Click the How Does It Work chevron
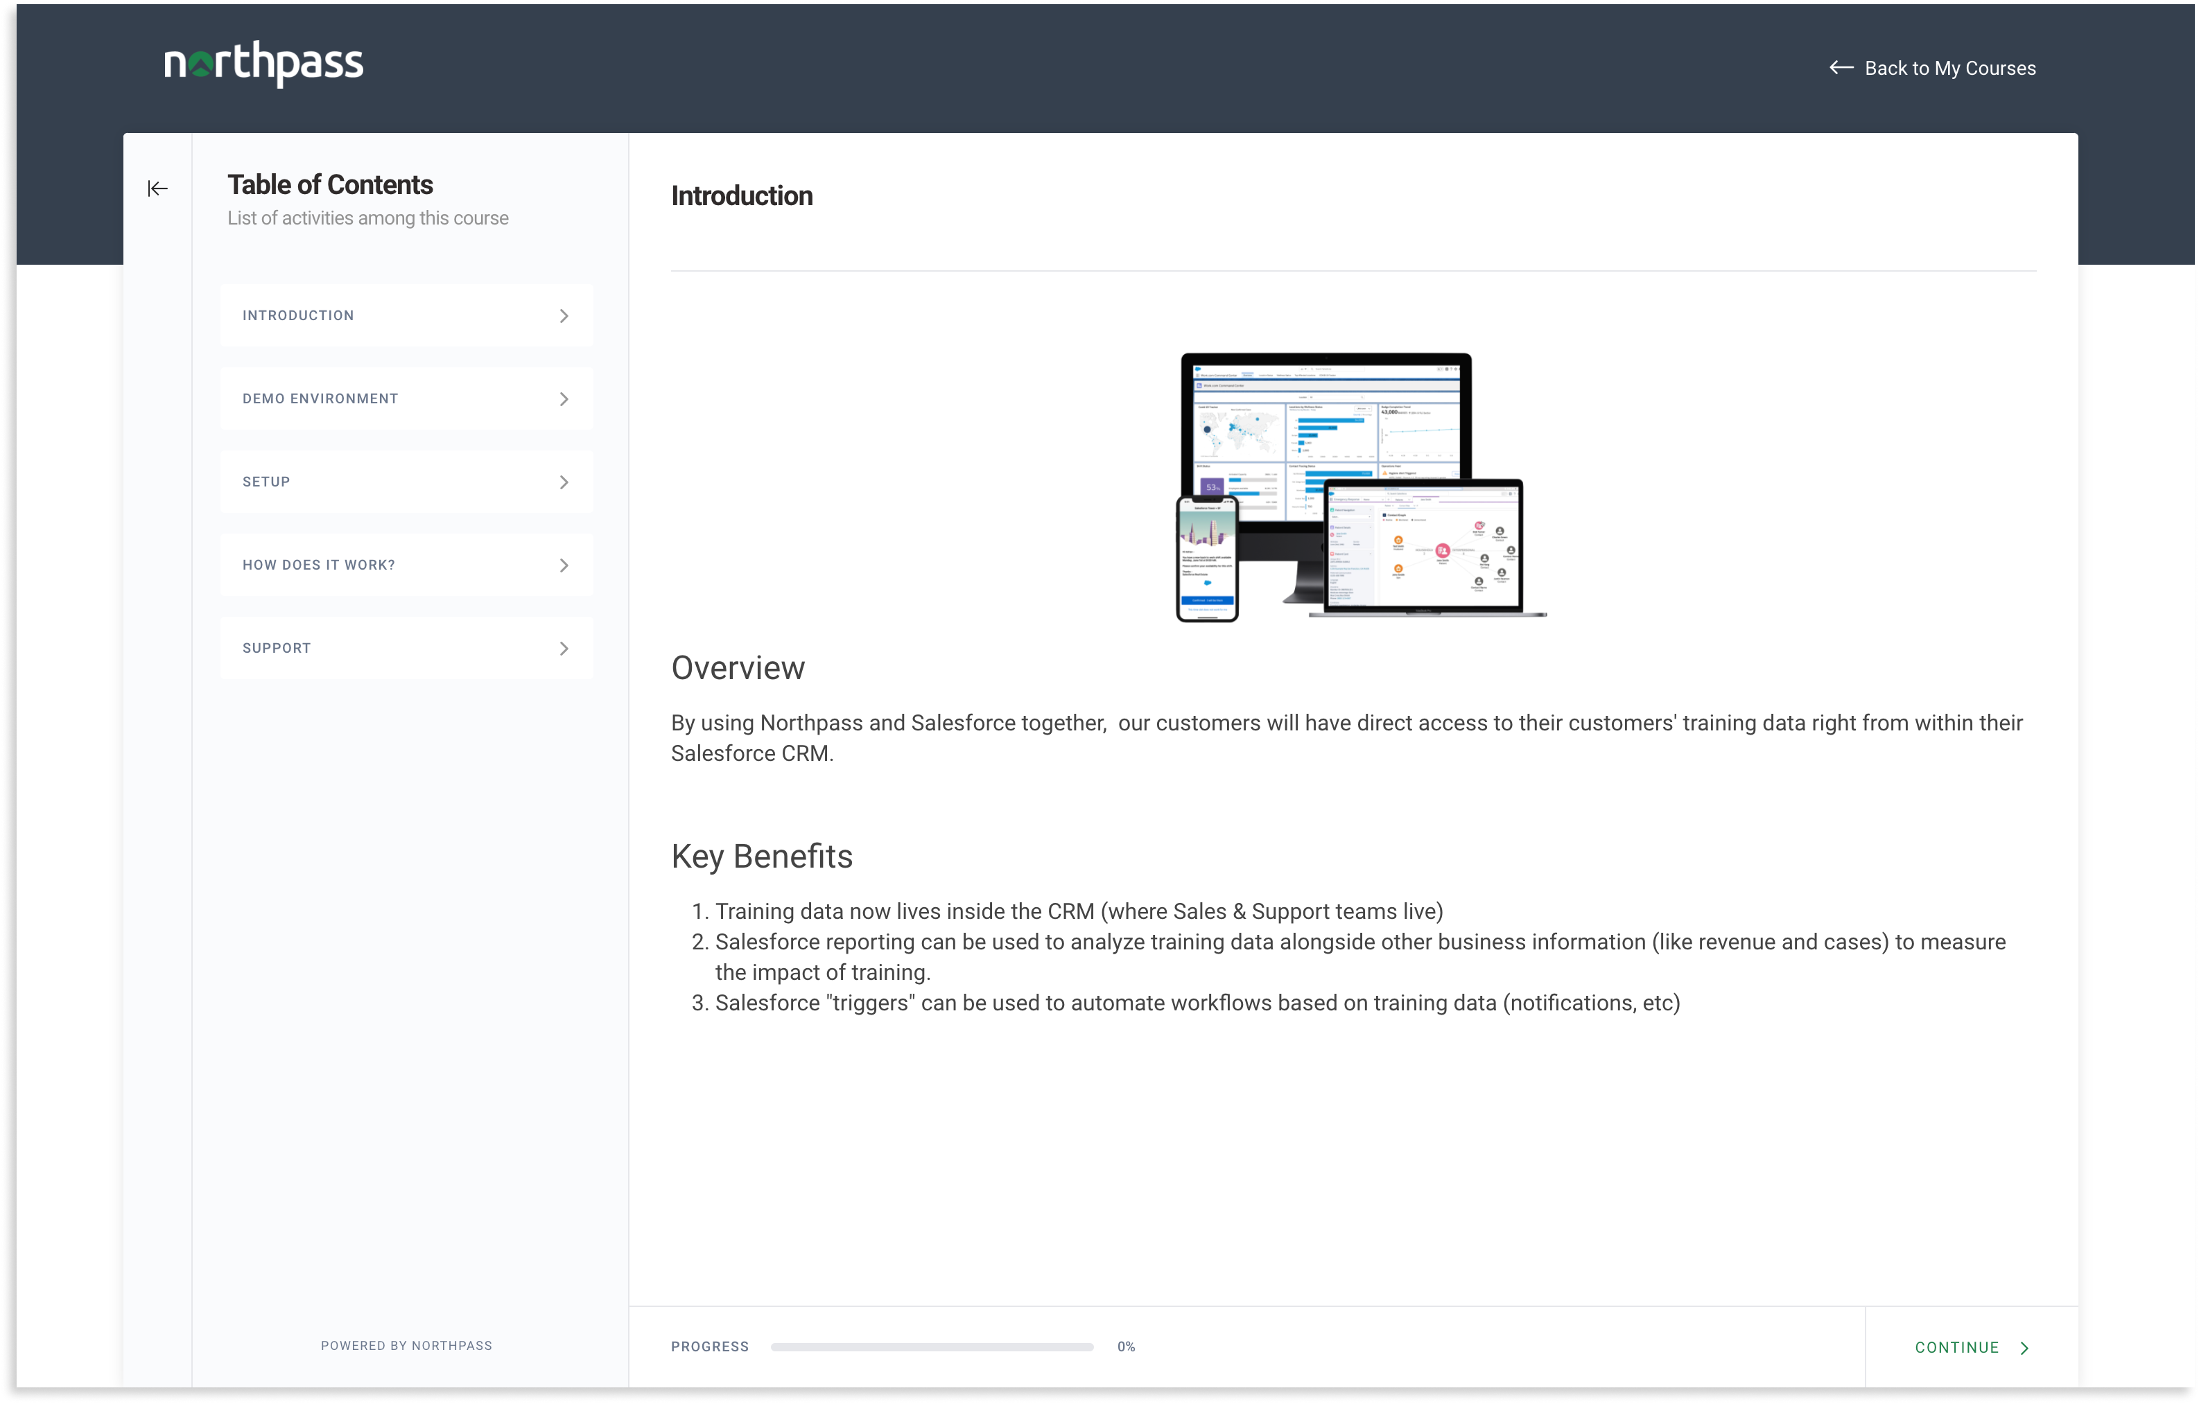Image resolution: width=2199 pixels, height=1404 pixels. click(x=564, y=565)
